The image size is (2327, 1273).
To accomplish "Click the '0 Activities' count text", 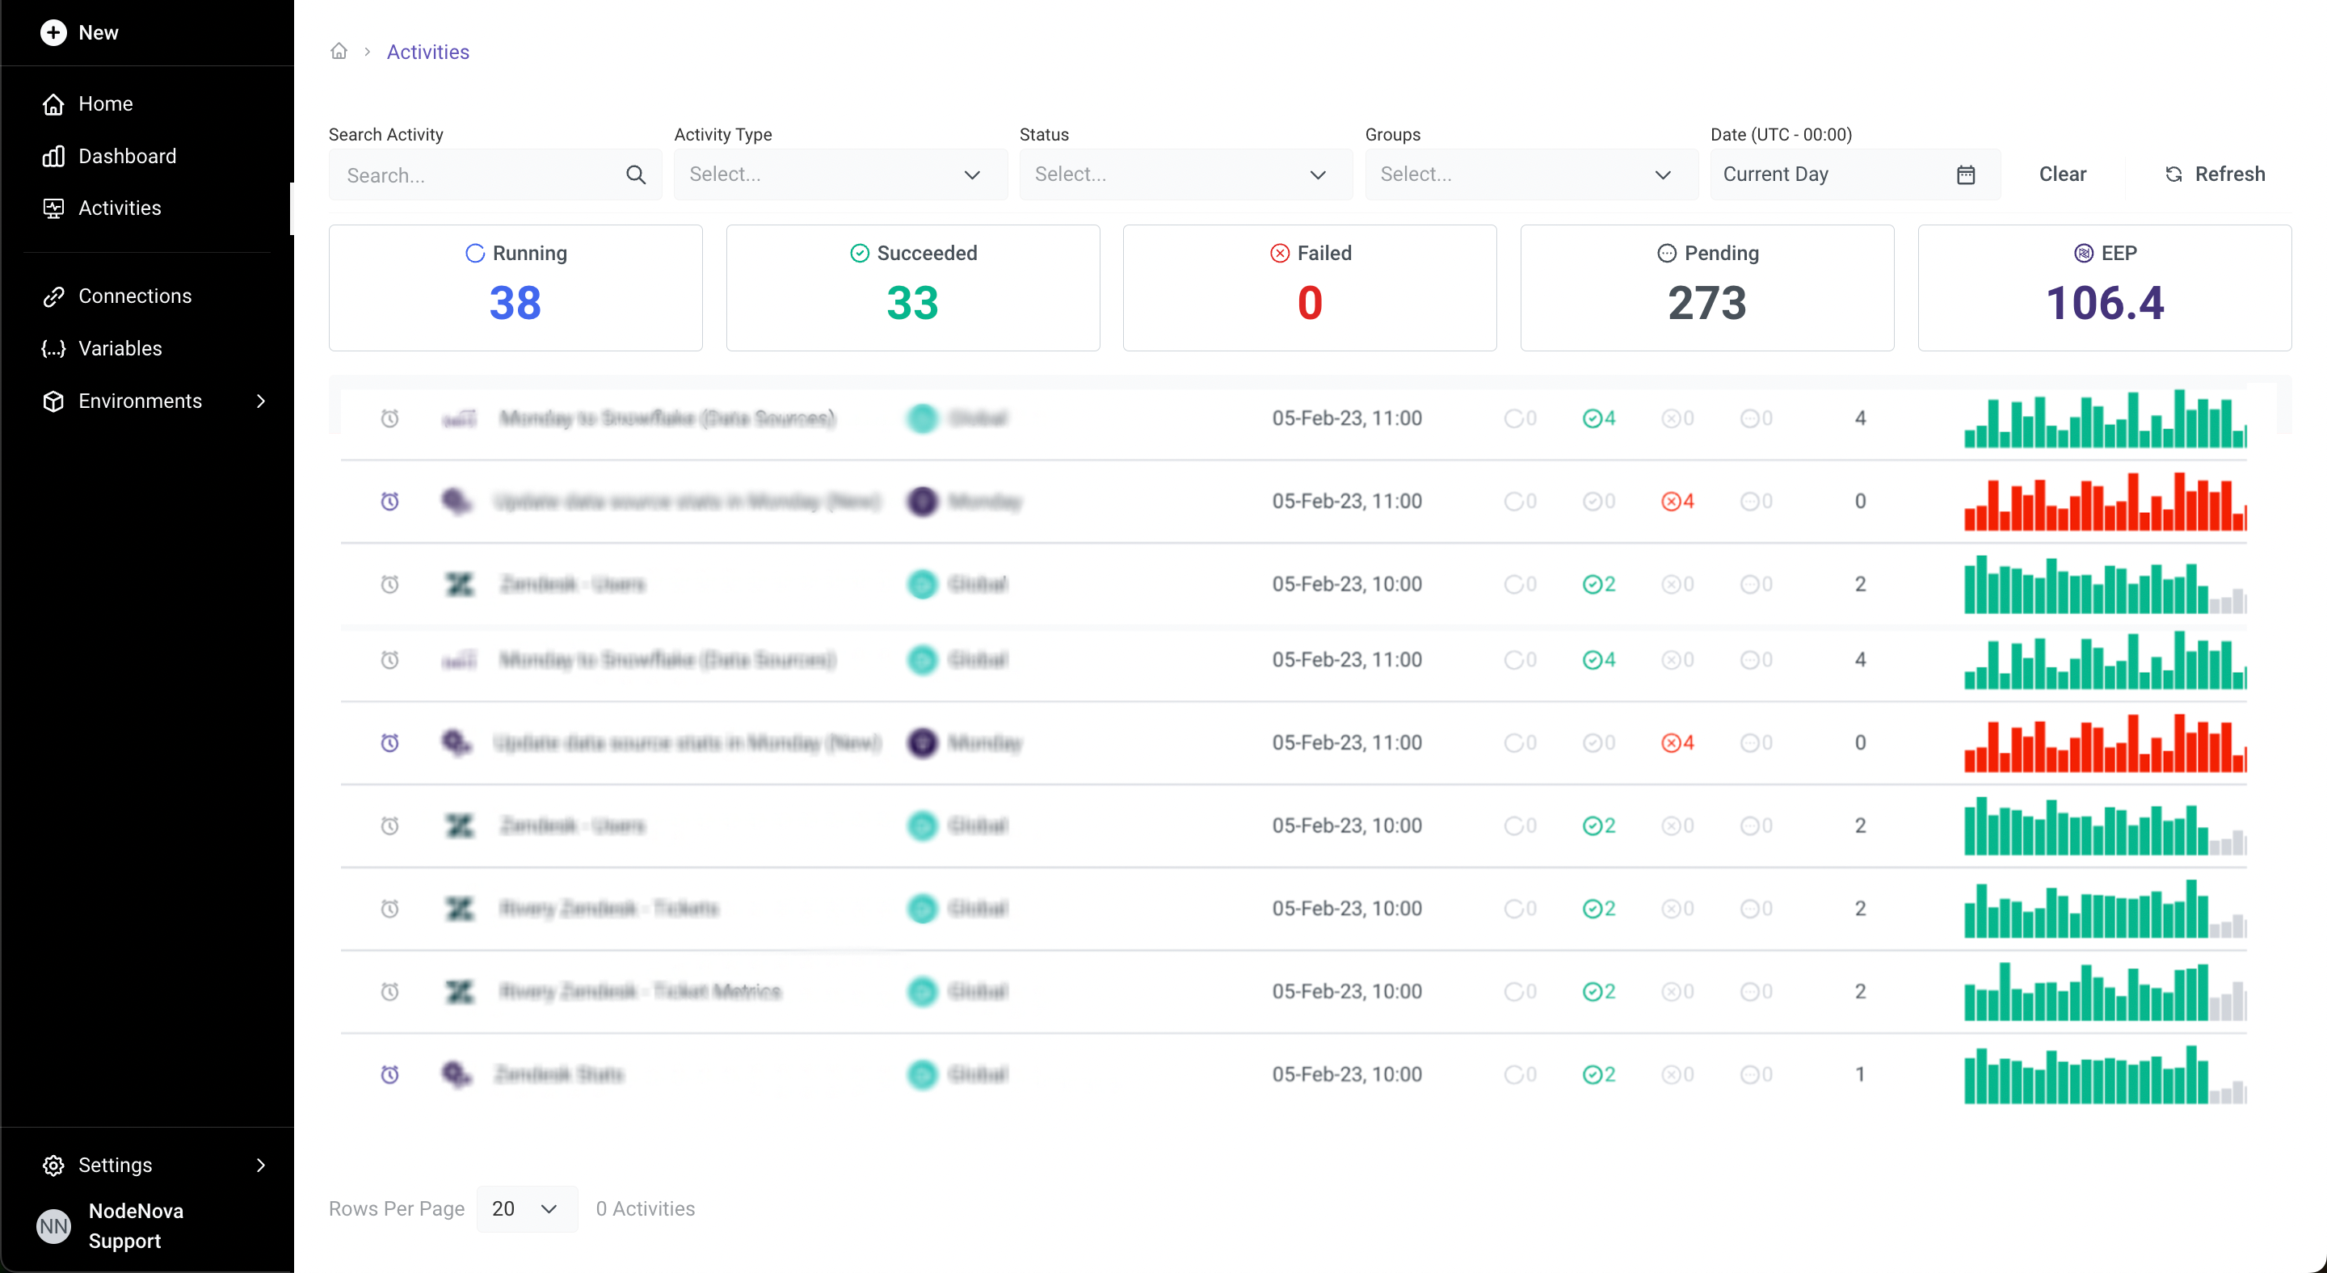I will (645, 1208).
